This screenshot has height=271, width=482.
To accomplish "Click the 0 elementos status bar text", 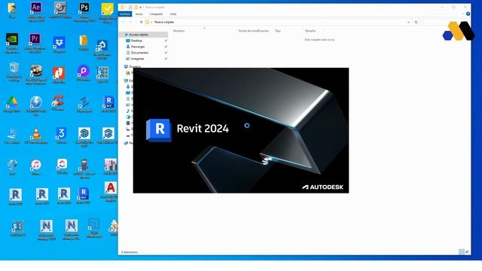I will click(x=130, y=252).
